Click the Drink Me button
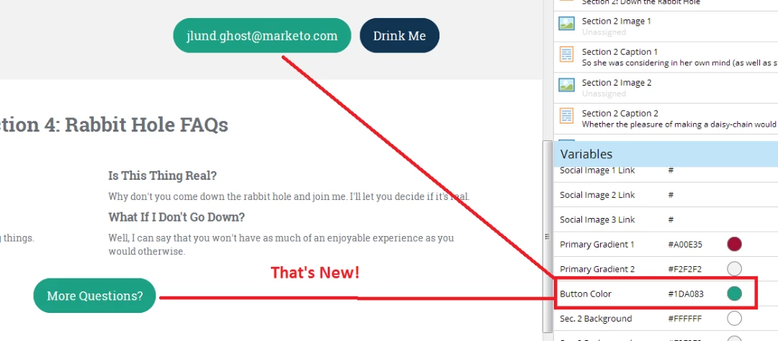778x341 pixels. coord(399,36)
